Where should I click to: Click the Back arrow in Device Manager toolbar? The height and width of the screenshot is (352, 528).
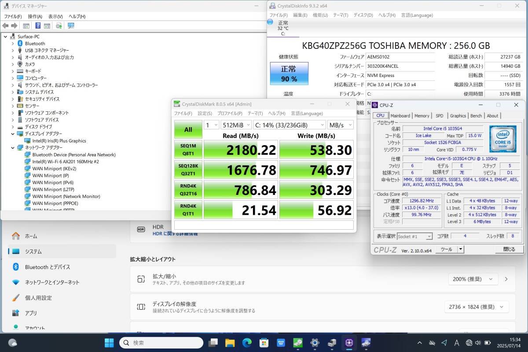pyautogui.click(x=6, y=26)
